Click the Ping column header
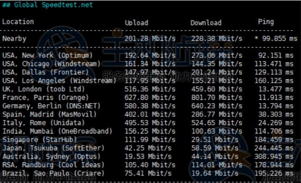The height and width of the screenshot is (183, 301). [265, 22]
